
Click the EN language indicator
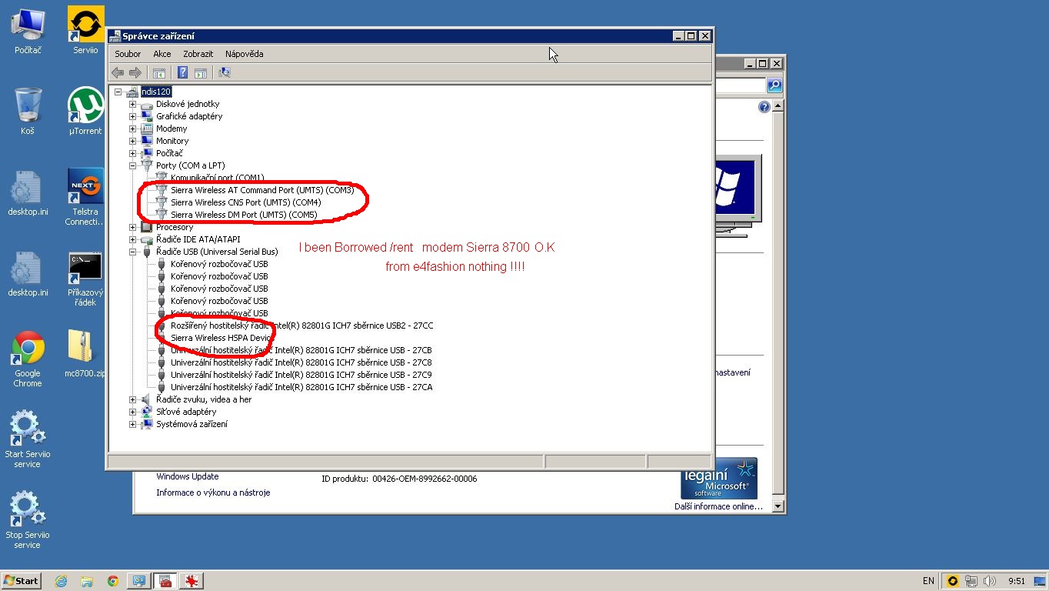(x=928, y=581)
